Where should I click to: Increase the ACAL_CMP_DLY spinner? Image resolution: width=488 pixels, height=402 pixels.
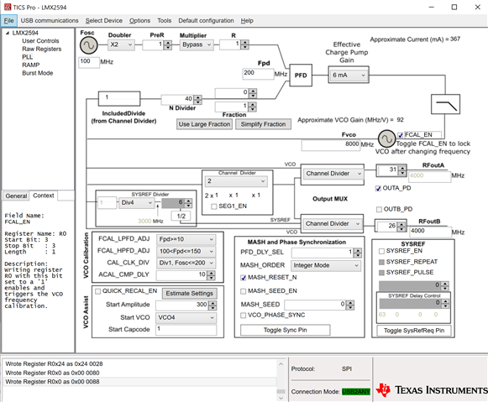coord(212,273)
